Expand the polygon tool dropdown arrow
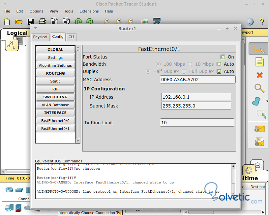Viewport: 269px width, 216px height. coord(267,101)
